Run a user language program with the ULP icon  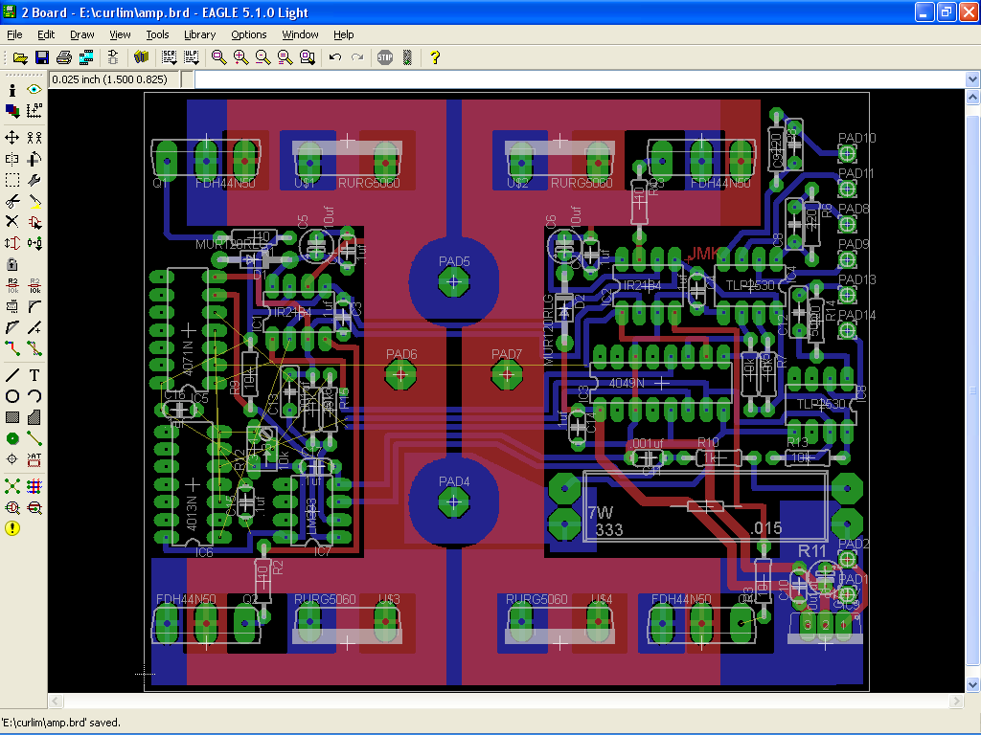click(x=191, y=57)
